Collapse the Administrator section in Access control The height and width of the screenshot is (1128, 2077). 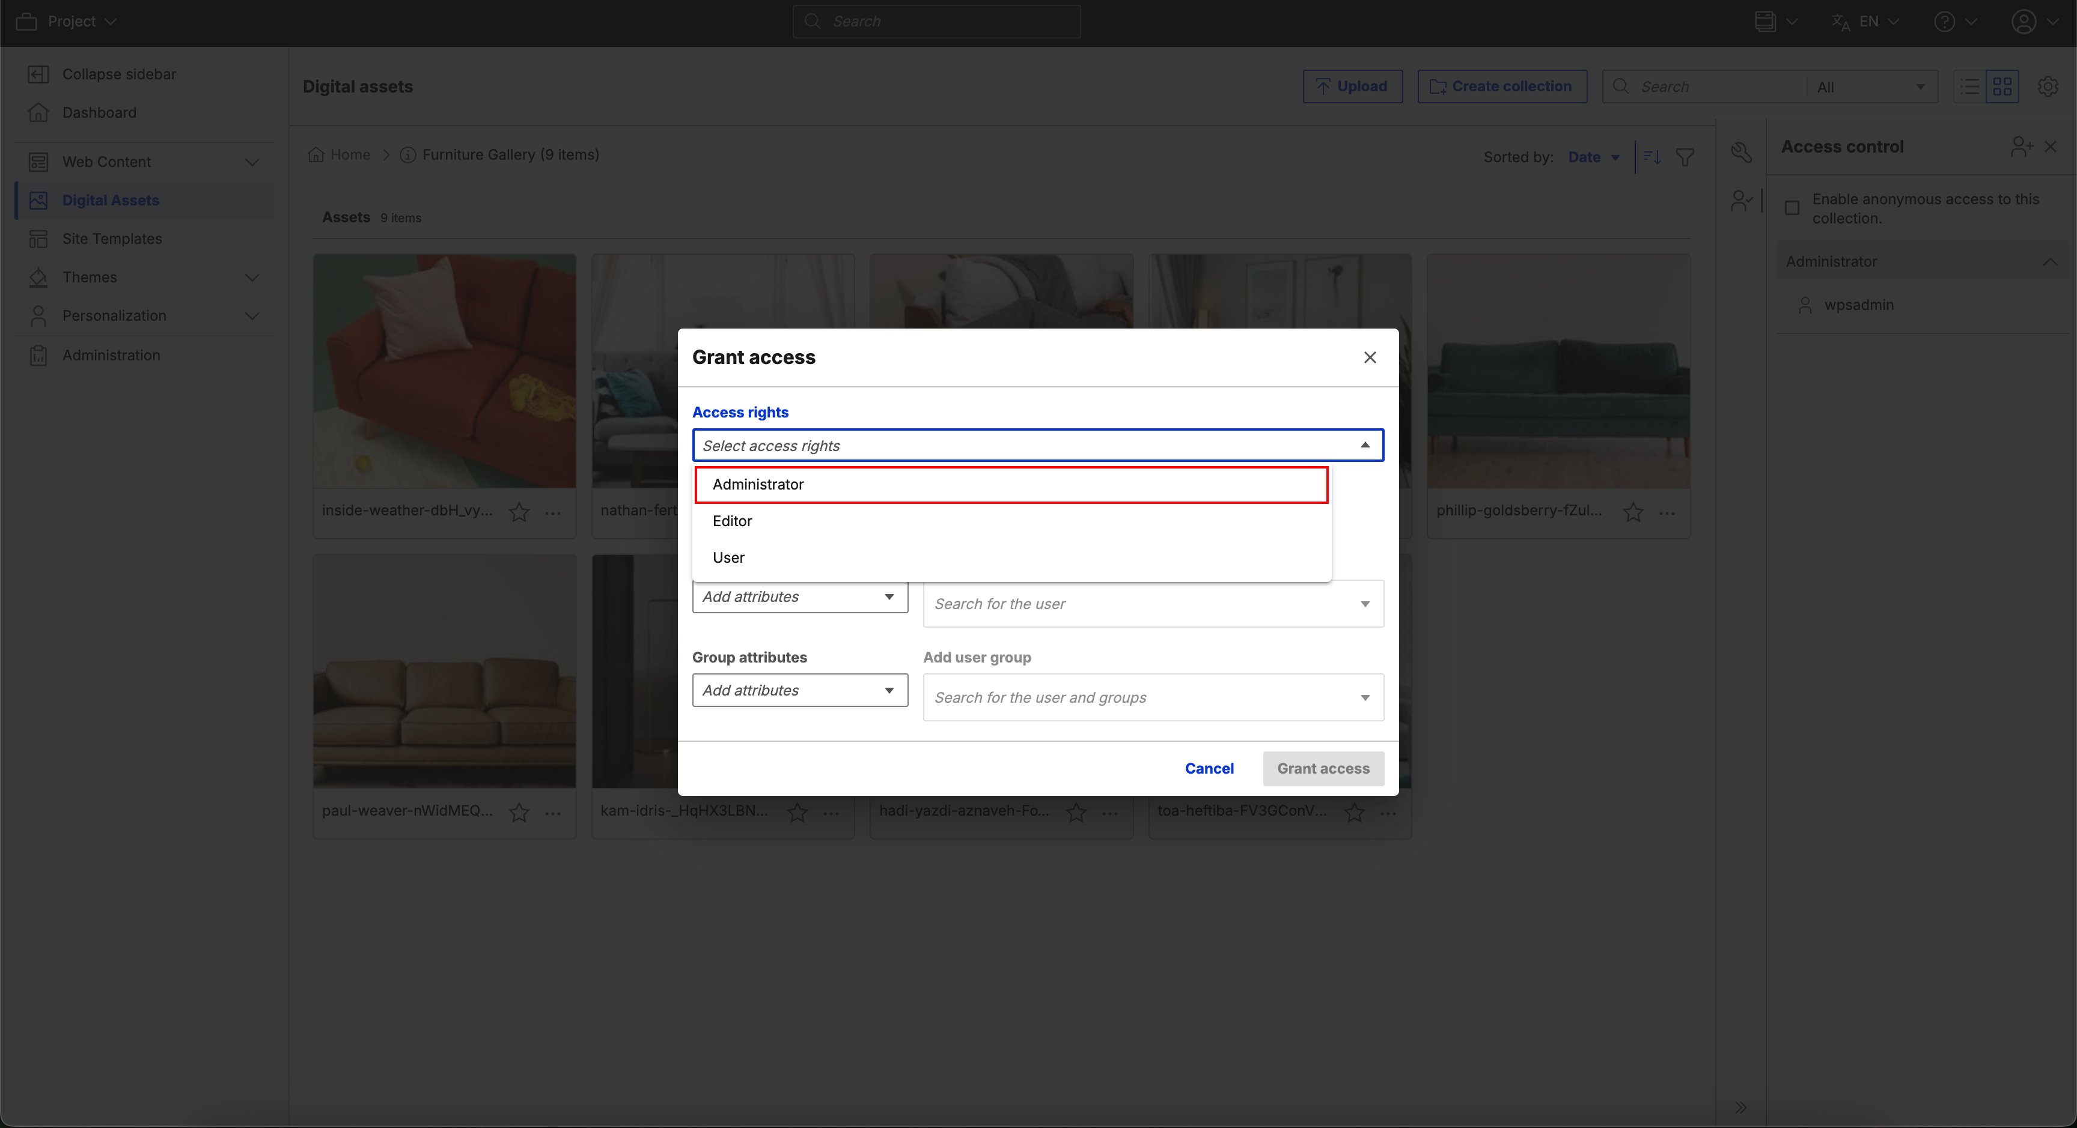[x=2049, y=262]
